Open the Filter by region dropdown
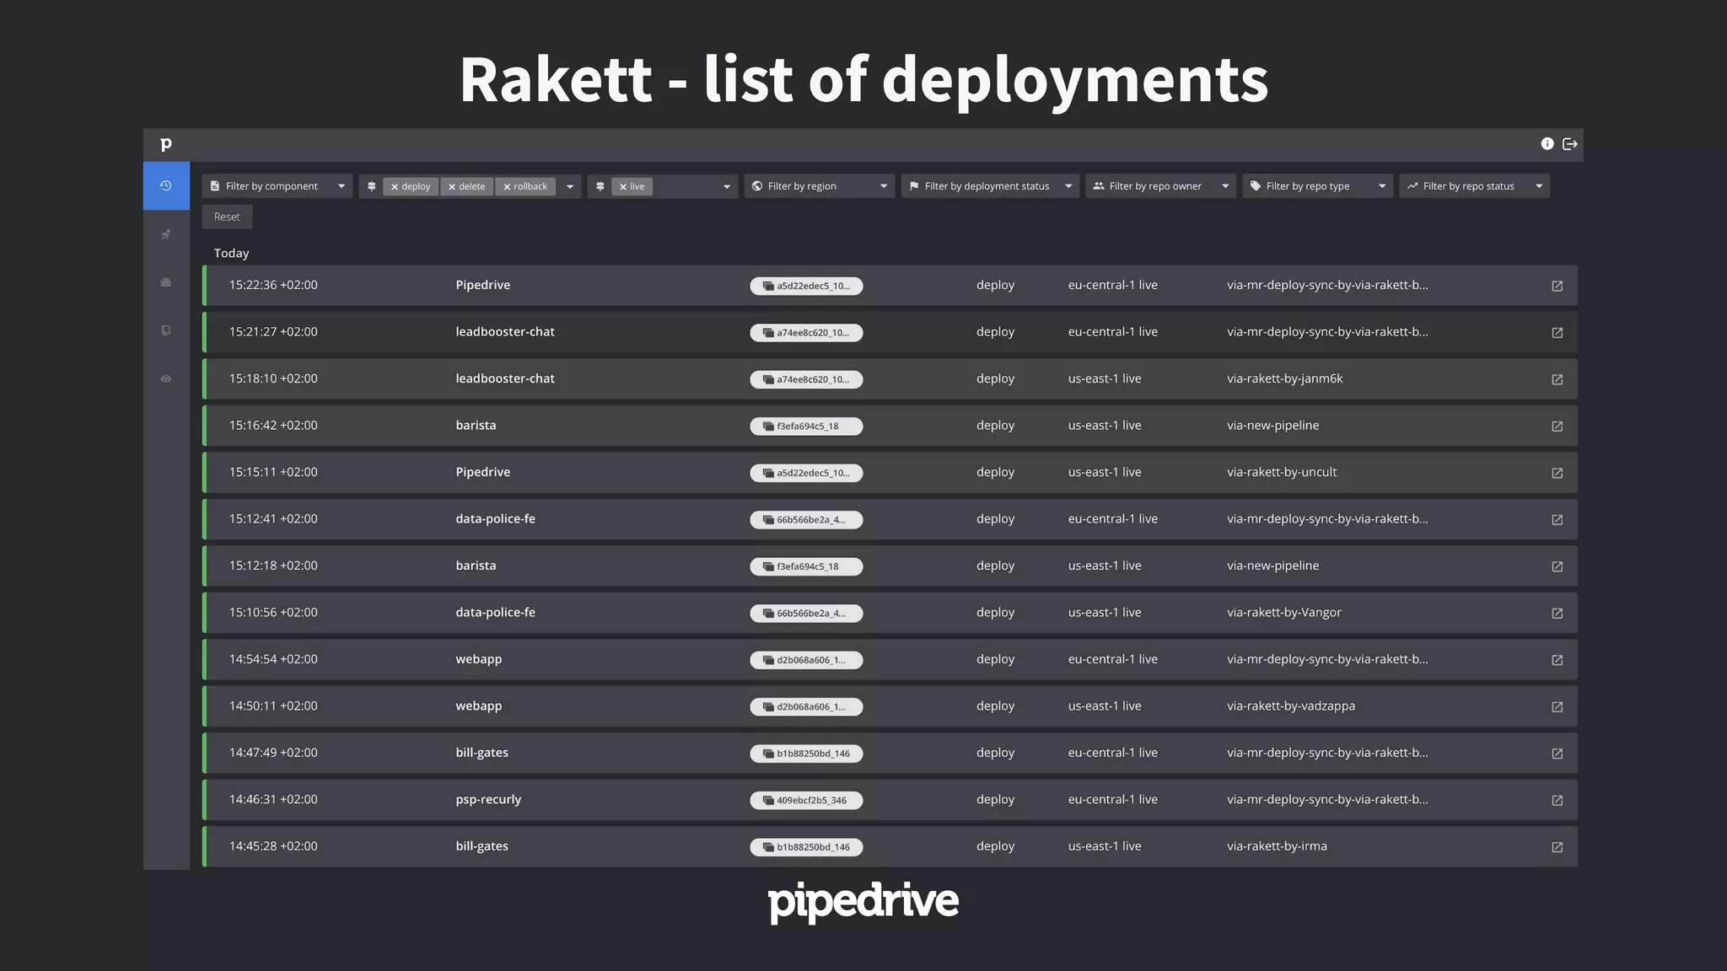 click(x=820, y=186)
